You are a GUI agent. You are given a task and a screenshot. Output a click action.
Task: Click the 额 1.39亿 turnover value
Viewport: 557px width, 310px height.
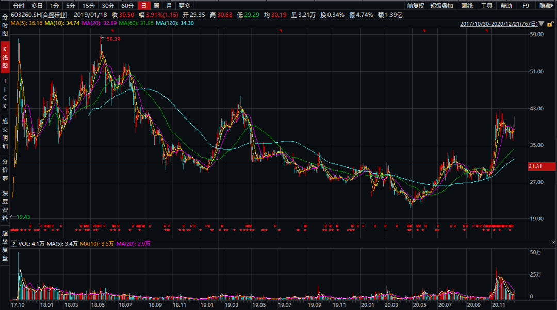point(390,15)
